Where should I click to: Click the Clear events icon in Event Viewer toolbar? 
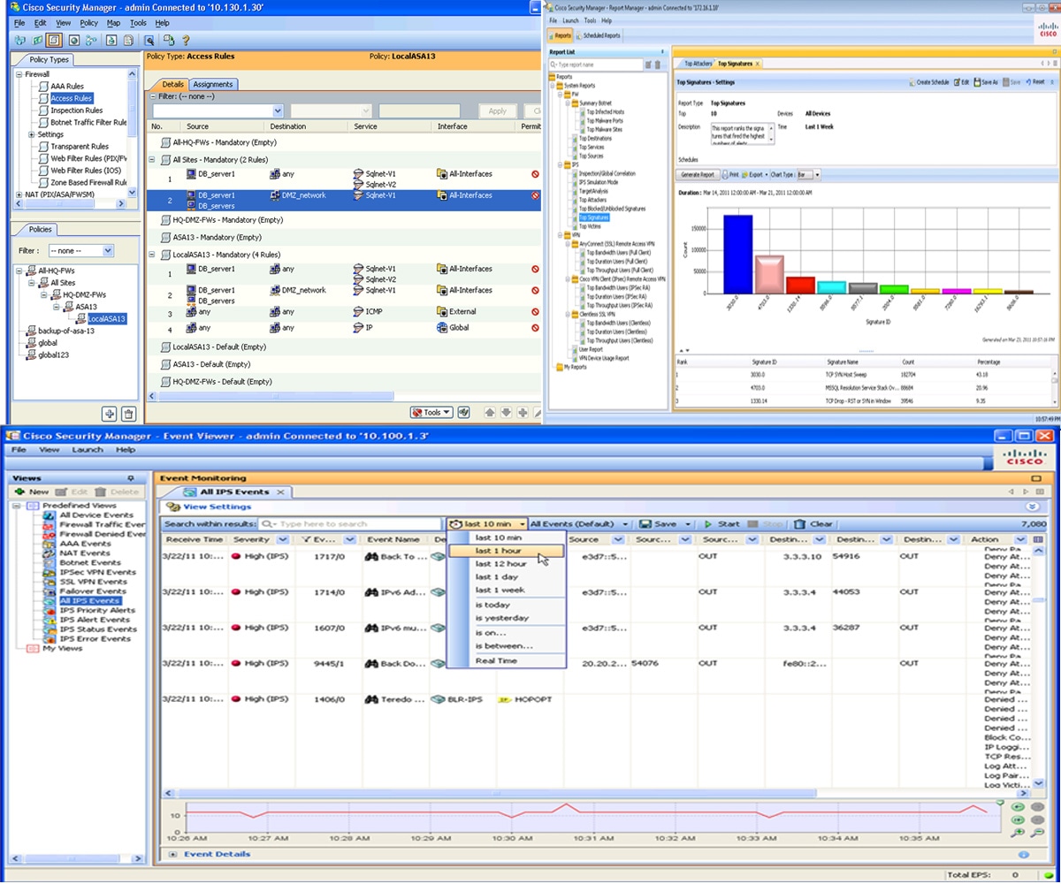click(x=799, y=523)
